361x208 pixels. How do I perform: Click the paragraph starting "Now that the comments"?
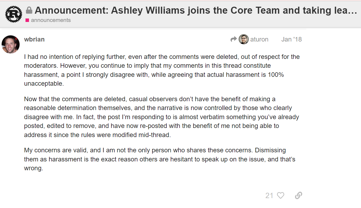pyautogui.click(x=162, y=117)
